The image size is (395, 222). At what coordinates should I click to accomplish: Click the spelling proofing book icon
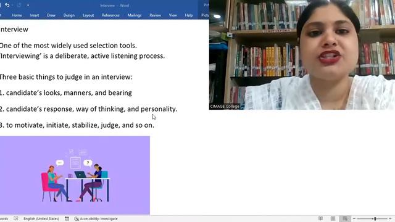coord(16,218)
